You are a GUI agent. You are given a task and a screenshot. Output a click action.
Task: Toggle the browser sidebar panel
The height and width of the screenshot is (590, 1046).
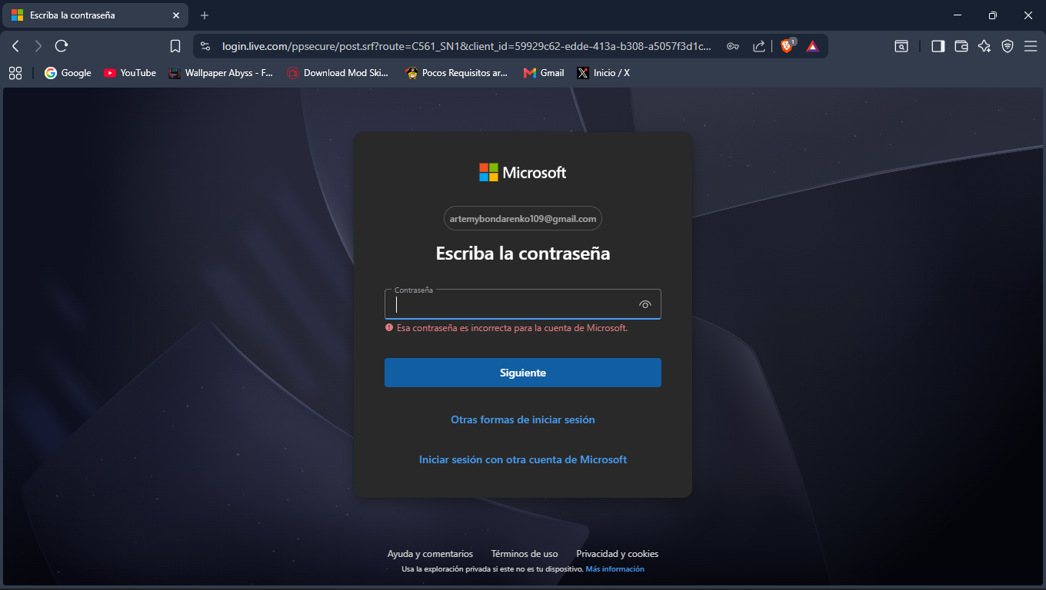[938, 46]
